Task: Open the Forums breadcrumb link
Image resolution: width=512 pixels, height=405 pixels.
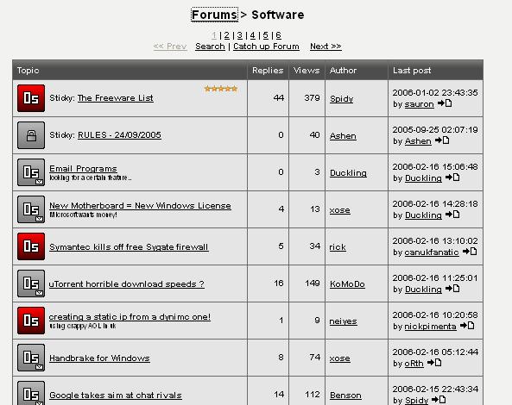Action: coord(214,15)
